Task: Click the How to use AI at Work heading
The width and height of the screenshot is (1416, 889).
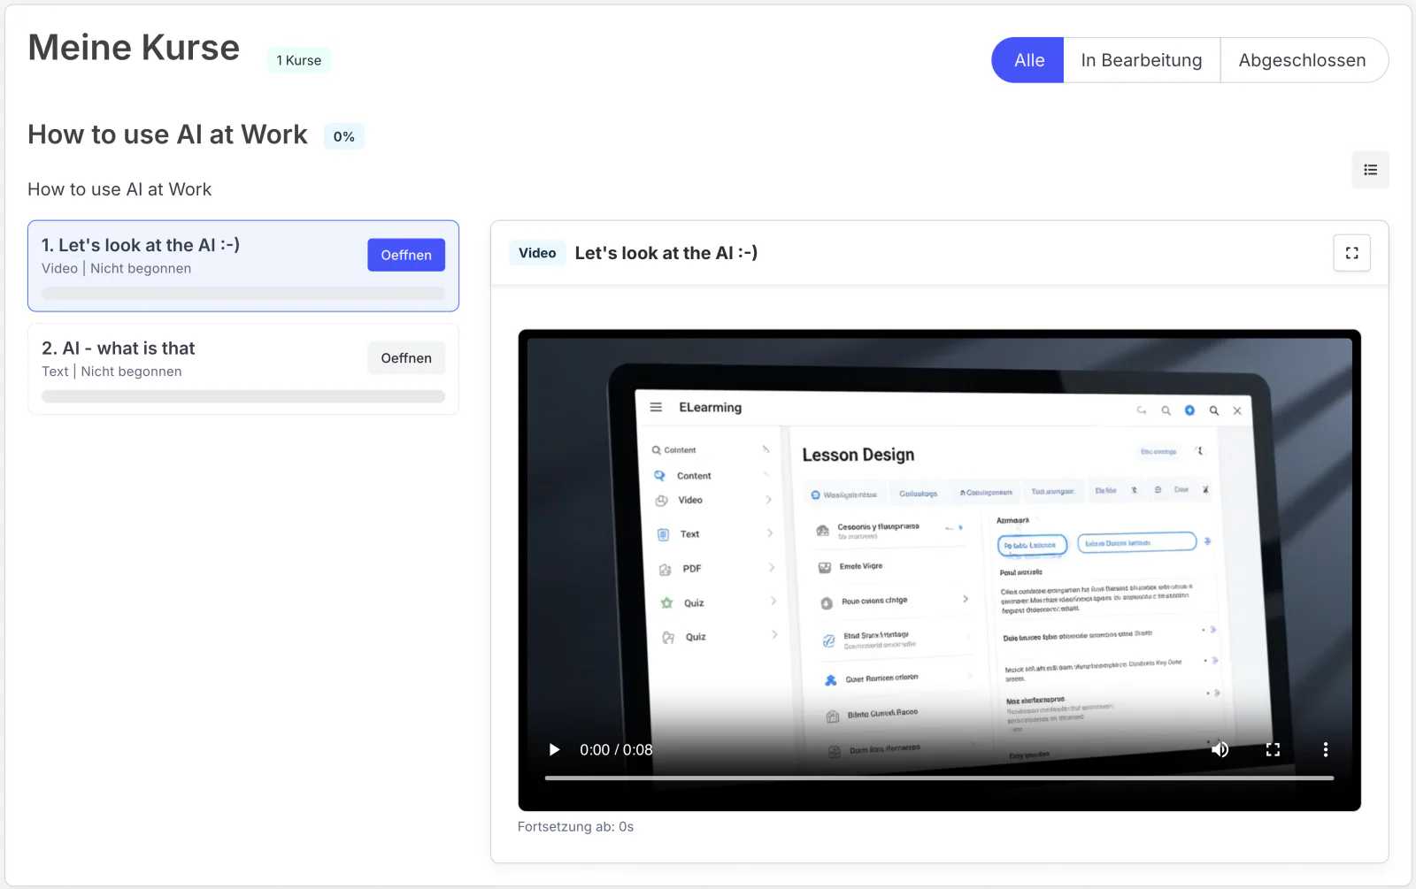Action: click(x=167, y=134)
